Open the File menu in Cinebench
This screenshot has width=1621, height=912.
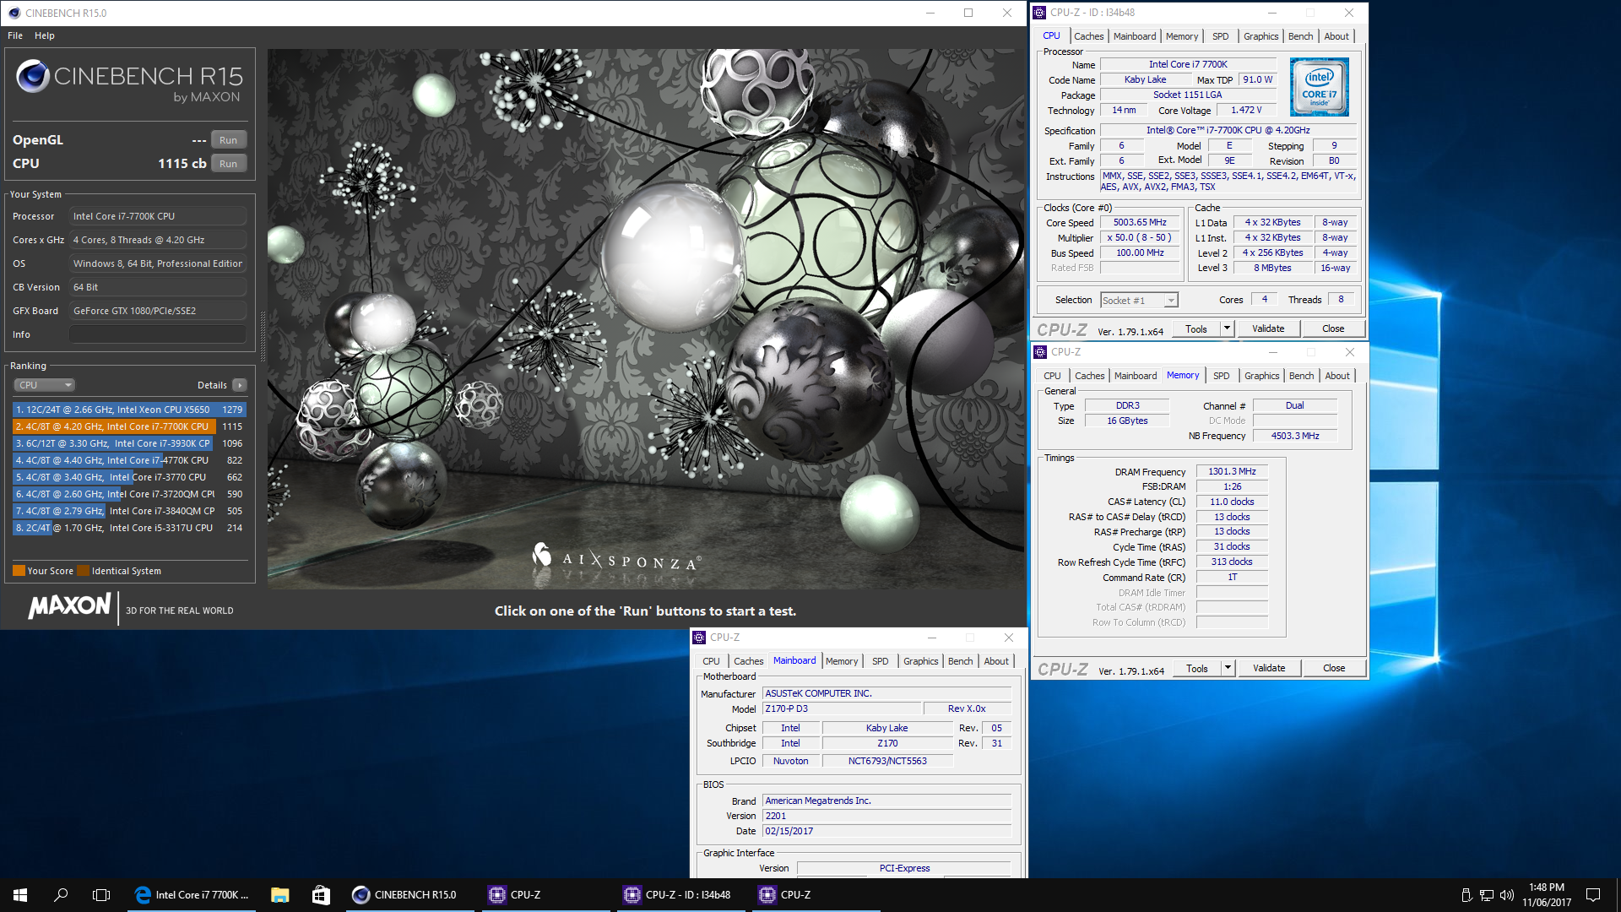tap(15, 35)
